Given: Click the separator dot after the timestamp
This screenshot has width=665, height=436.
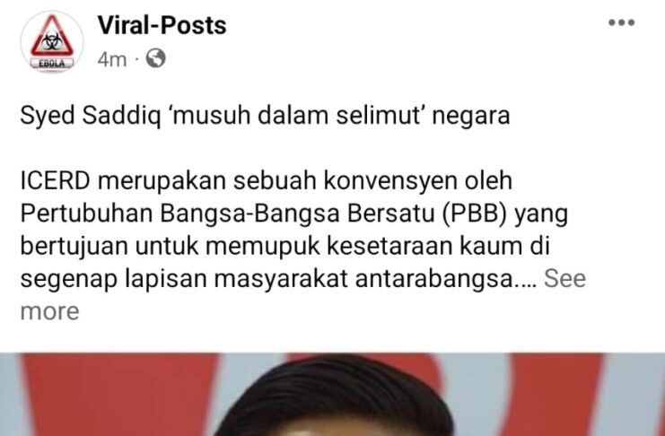Looking at the screenshot, I should point(136,59).
